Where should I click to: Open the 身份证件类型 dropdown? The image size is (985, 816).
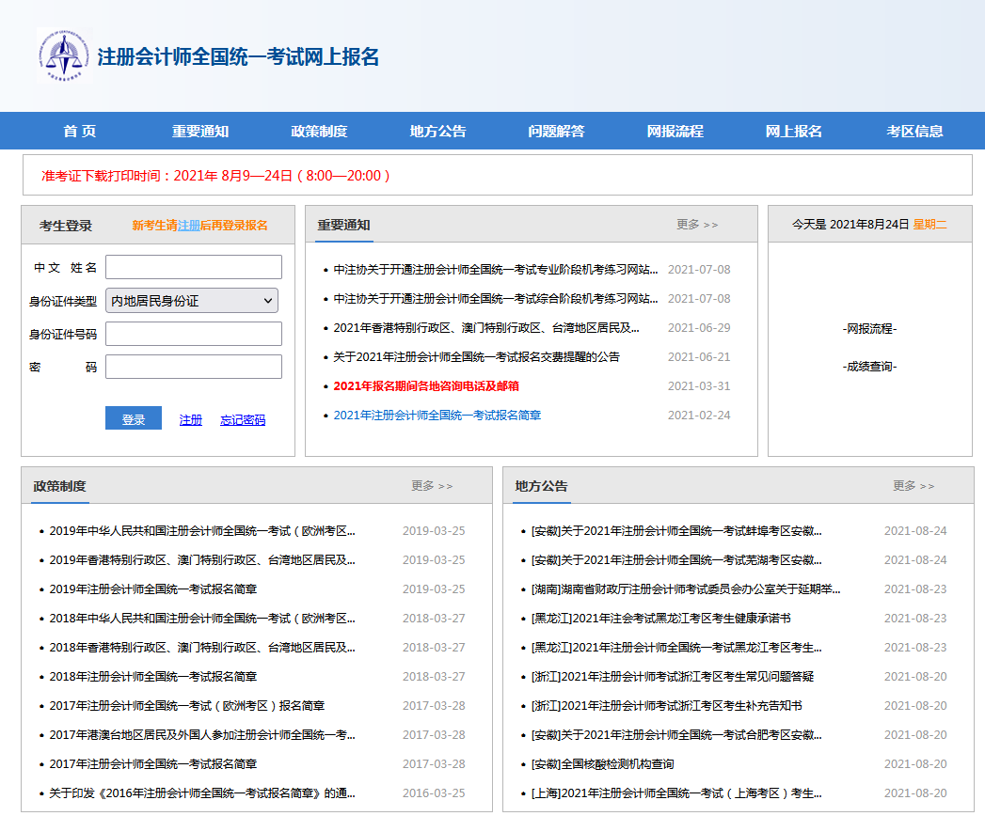(x=192, y=301)
